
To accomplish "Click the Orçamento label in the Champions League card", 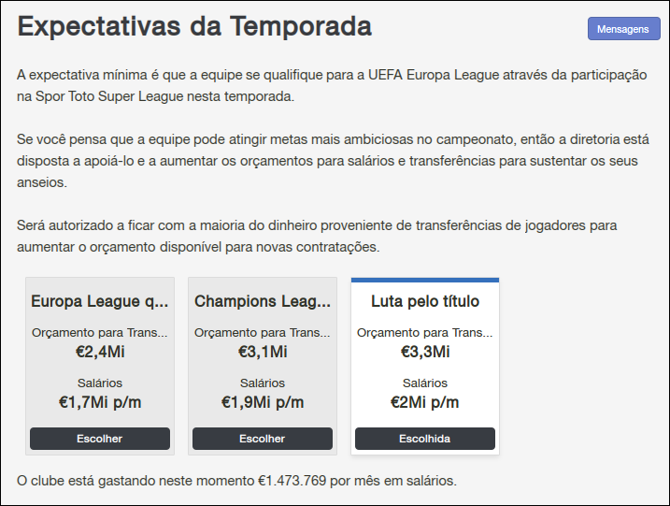I will 263,332.
